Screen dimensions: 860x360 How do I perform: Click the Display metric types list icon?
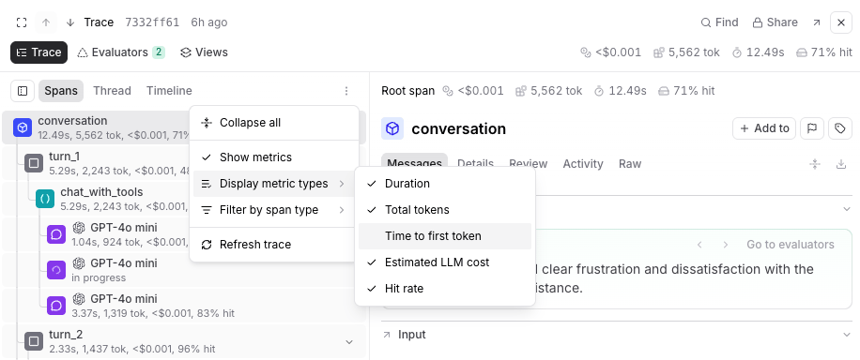(x=207, y=184)
